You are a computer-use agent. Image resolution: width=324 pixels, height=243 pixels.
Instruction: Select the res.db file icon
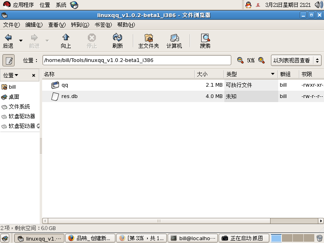tap(55, 96)
